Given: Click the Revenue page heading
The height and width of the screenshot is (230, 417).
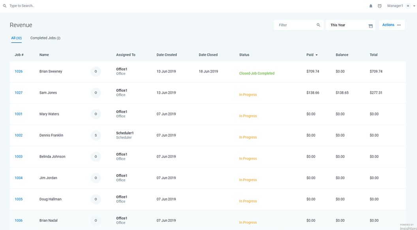Looking at the screenshot, I should coord(21,25).
